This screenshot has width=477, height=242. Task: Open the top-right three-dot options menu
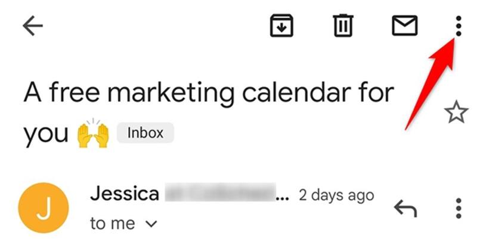point(458,26)
